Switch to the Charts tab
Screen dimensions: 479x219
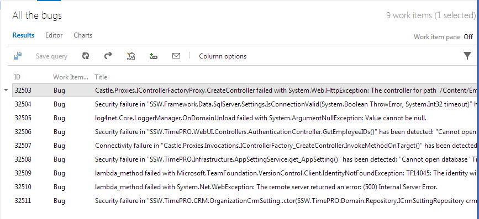[x=83, y=35]
